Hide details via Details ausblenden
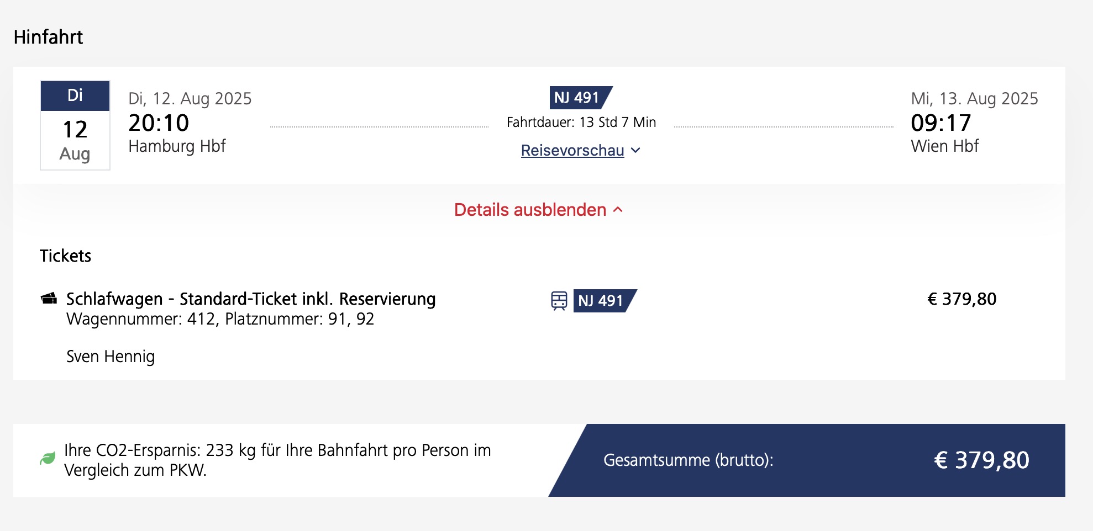 coord(530,210)
